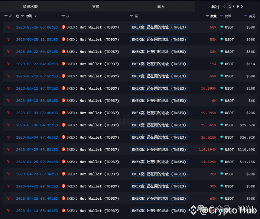This screenshot has height=219, width=260.
Task: Open transaction dated 2023-05-22 09:07:03
Action: (37, 52)
